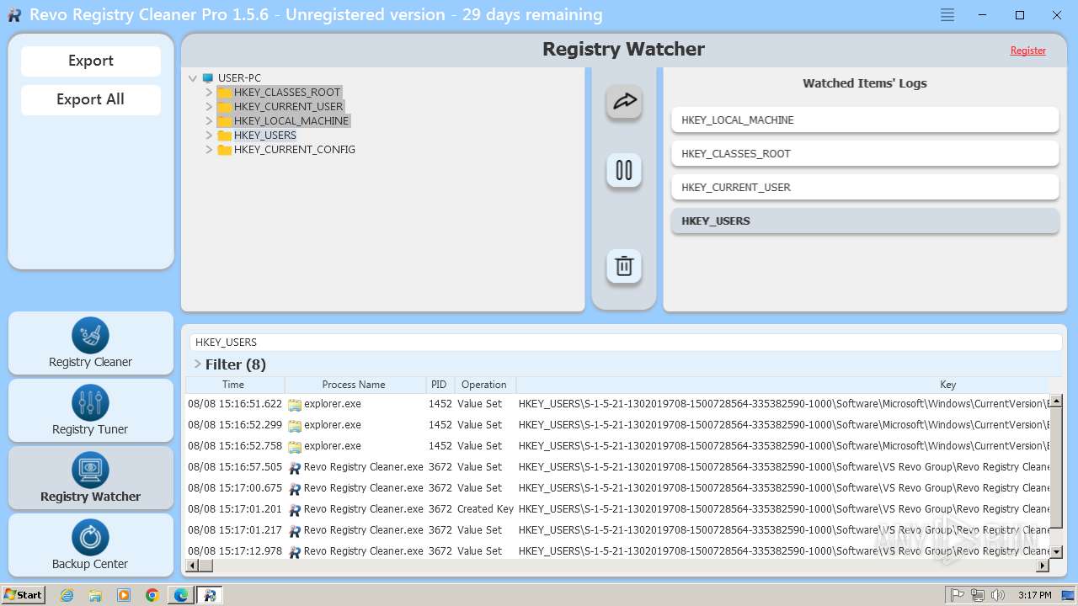Expand the Filter (8) section

(197, 364)
